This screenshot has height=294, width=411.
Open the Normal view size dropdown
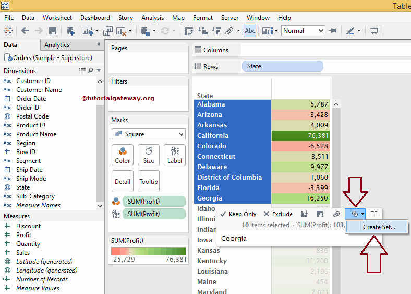click(x=303, y=31)
